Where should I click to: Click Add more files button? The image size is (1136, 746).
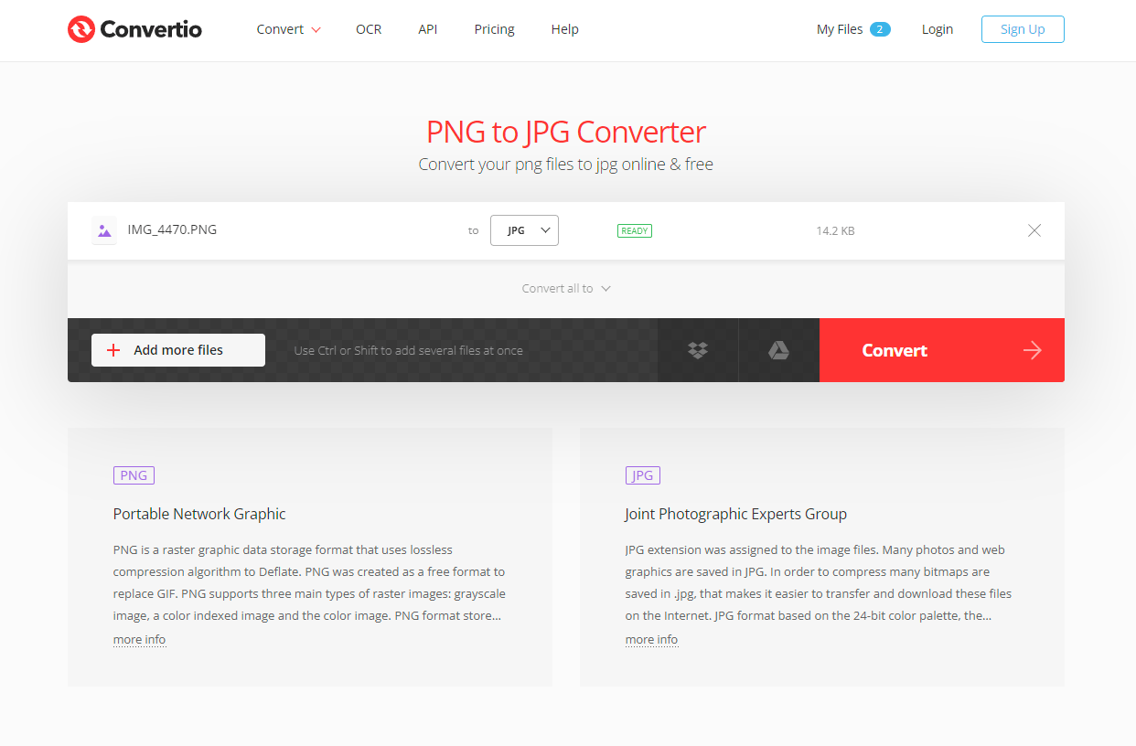(178, 350)
